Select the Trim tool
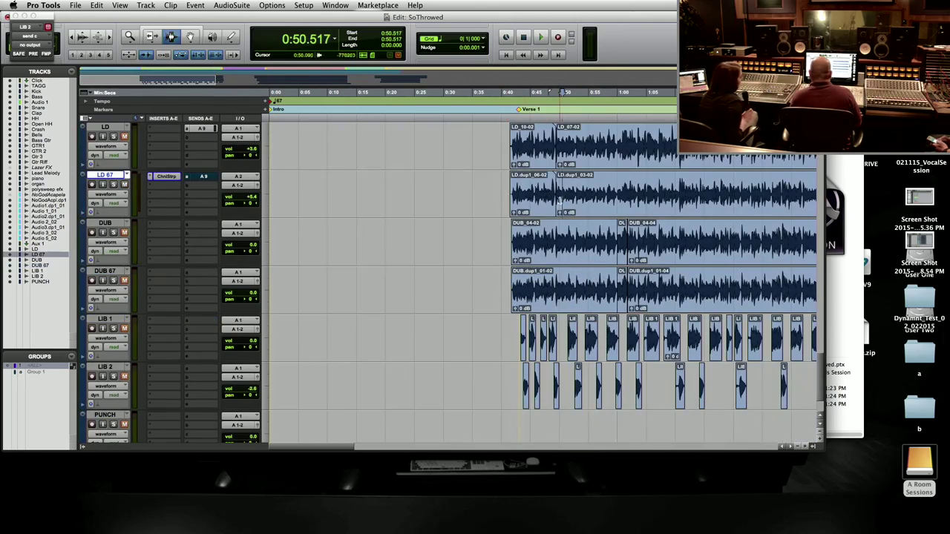Viewport: 950px width, 534px height. click(151, 36)
